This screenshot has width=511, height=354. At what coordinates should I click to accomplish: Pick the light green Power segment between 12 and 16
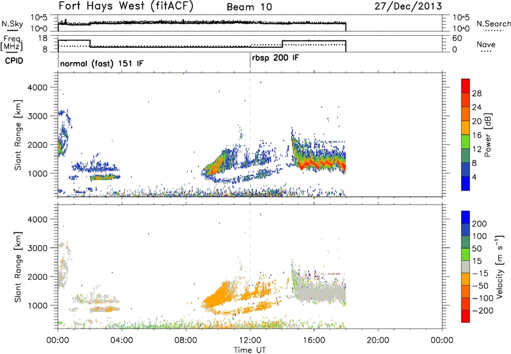click(466, 142)
